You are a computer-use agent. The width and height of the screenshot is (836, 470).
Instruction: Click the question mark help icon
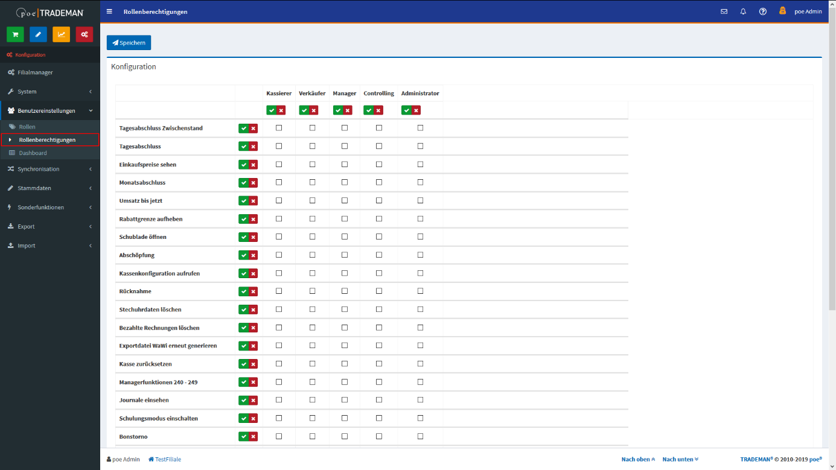(x=762, y=11)
